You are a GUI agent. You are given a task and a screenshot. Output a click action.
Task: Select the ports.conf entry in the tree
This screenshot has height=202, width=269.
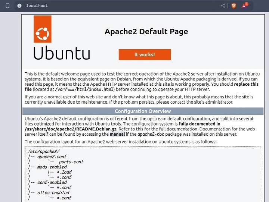click(x=71, y=162)
